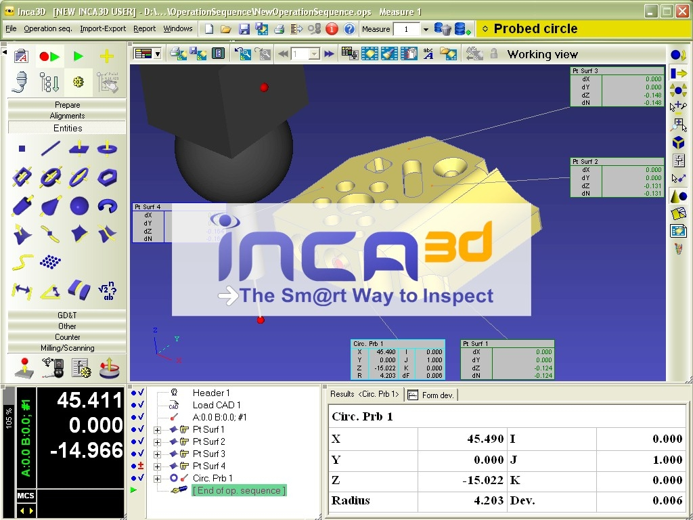Image resolution: width=693 pixels, height=520 pixels.
Task: Expand the Pt Surf 2 tree node
Action: (x=158, y=441)
